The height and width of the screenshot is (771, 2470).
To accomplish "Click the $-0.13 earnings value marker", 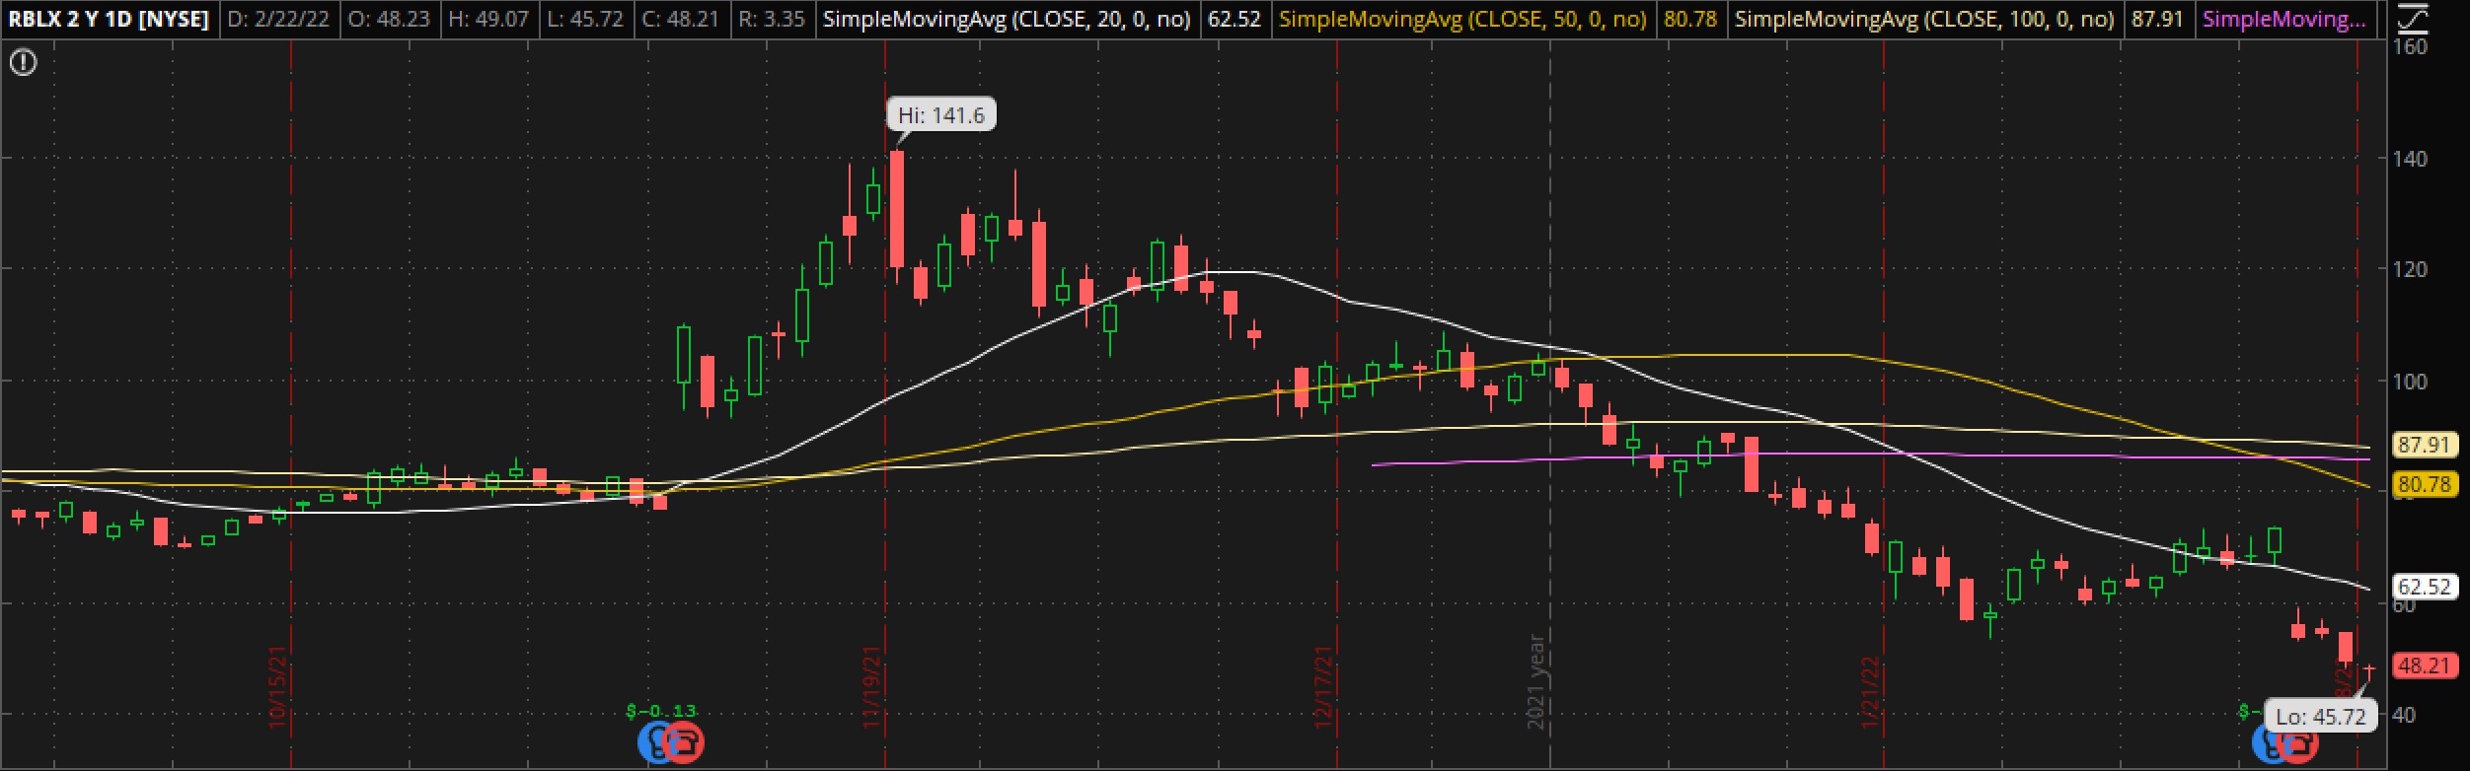I will pos(660,711).
